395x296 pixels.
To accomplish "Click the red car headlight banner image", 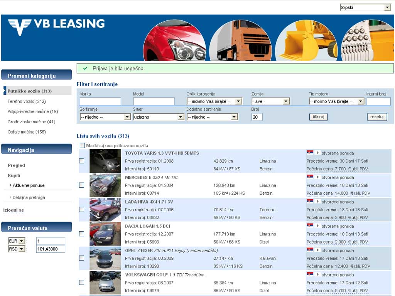I will tap(175, 40).
